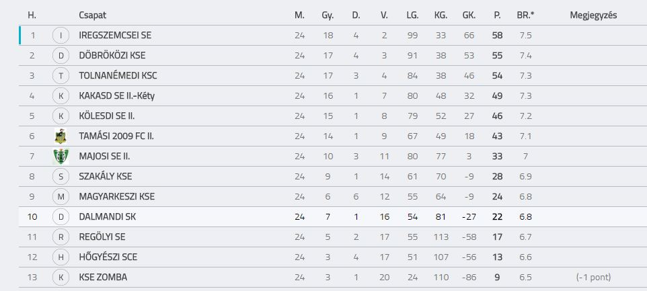The height and width of the screenshot is (291, 647).
Task: Open the KAKASD SE II.-Kéty team page
Action: coord(117,96)
